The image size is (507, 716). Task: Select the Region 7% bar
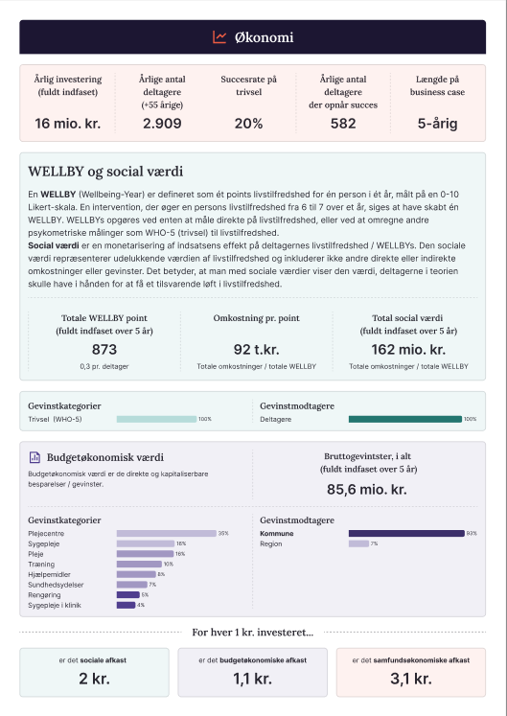pyautogui.click(x=358, y=543)
